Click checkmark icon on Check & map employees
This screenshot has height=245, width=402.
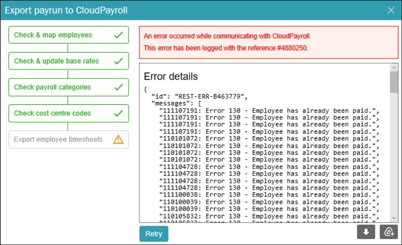[x=119, y=35]
